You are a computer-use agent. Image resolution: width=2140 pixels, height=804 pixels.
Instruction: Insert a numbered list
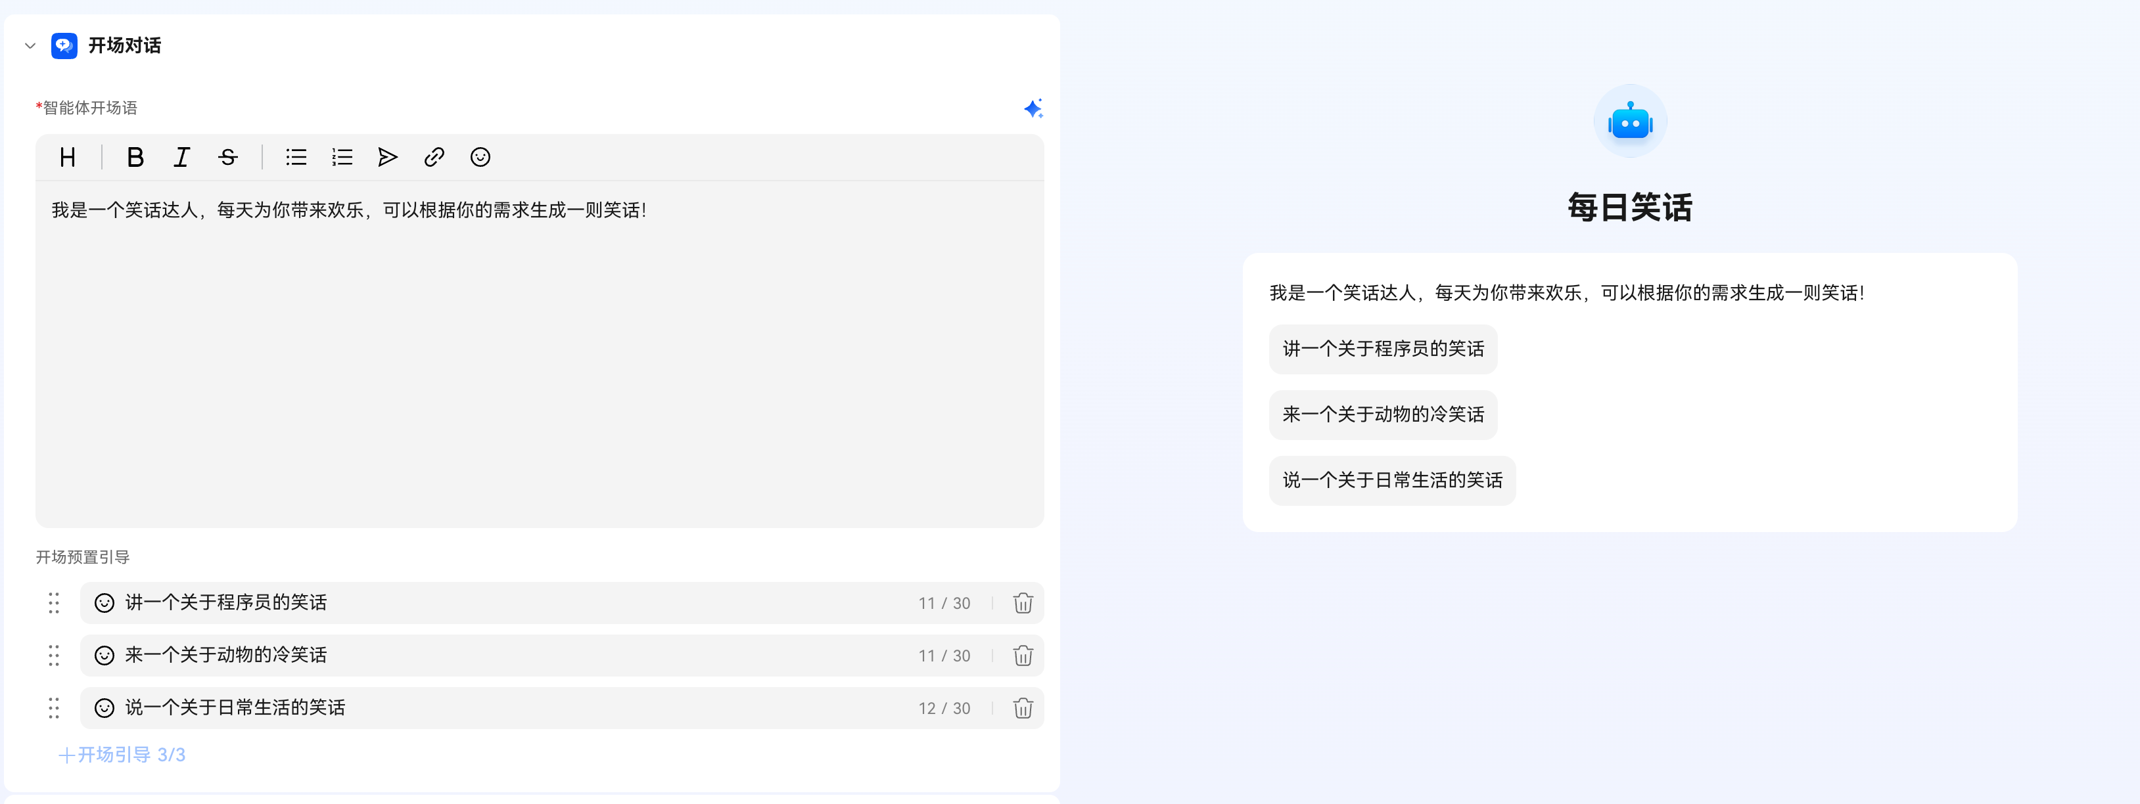coord(342,157)
